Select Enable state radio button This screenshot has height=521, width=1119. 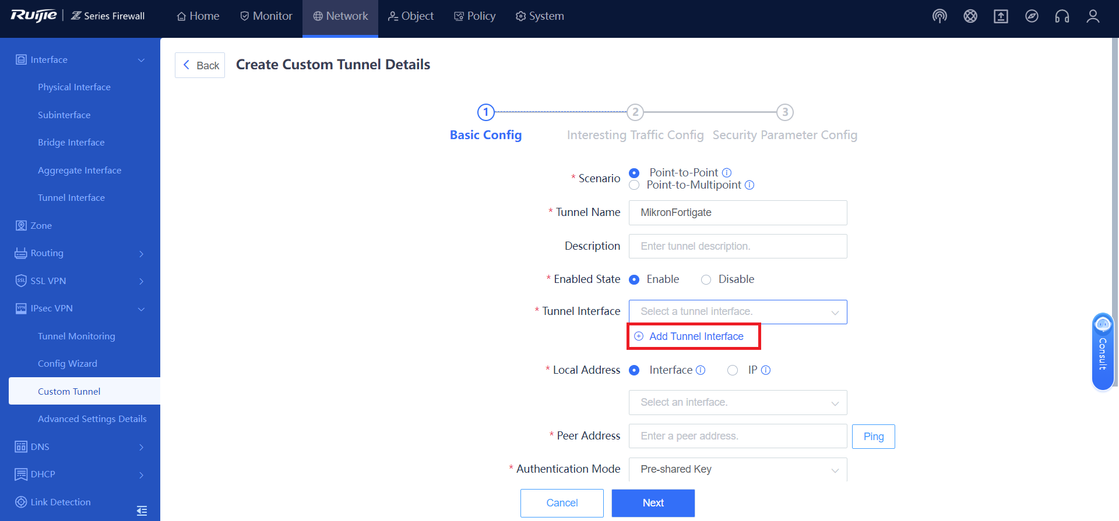coord(634,280)
